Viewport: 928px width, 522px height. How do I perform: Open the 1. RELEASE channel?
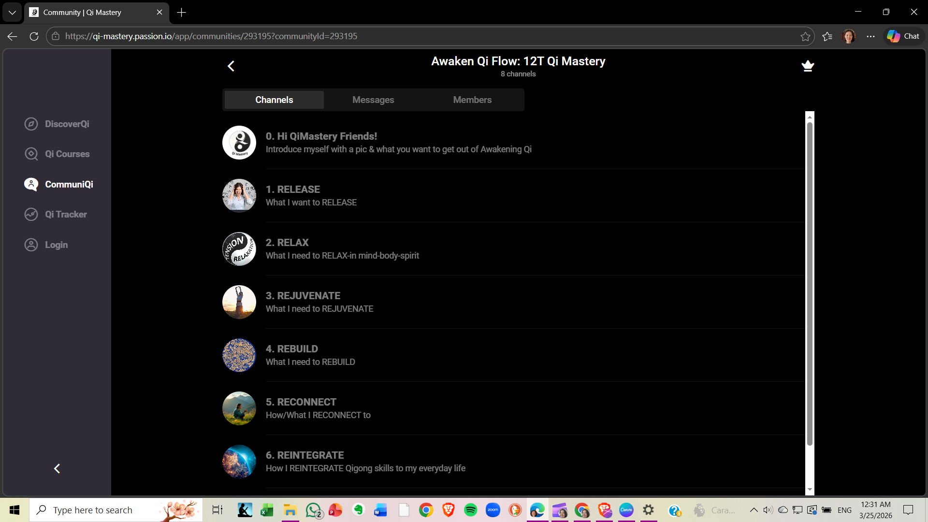click(x=293, y=189)
